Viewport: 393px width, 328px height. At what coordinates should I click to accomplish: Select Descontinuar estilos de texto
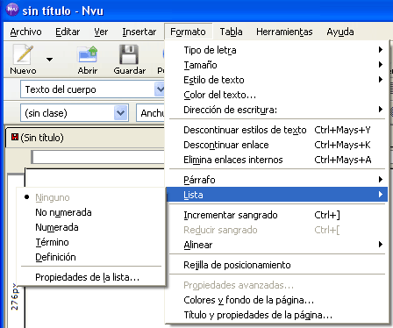coord(276,130)
